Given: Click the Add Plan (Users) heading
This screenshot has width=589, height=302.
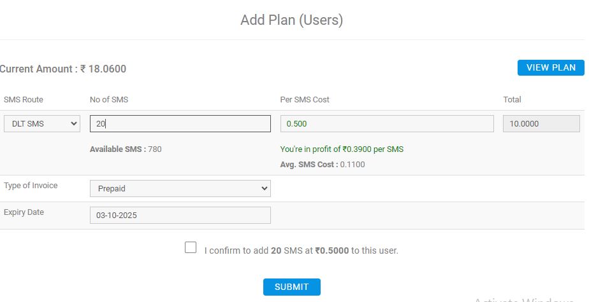Looking at the screenshot, I should click(291, 20).
